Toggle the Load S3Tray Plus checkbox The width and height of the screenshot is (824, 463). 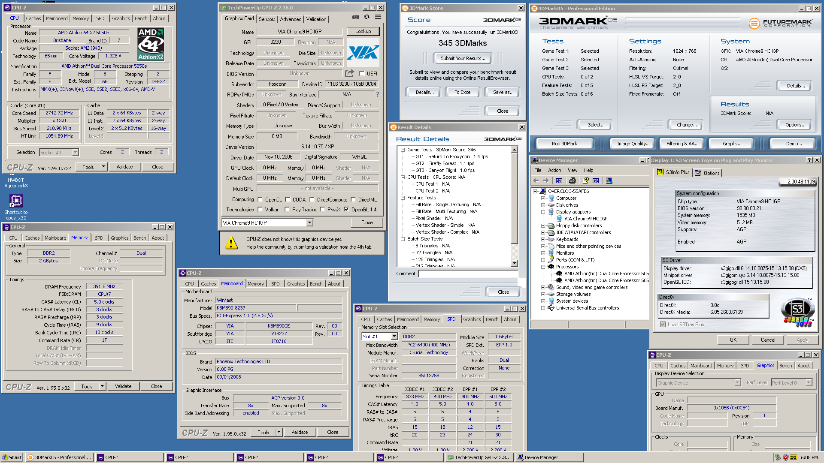[663, 325]
